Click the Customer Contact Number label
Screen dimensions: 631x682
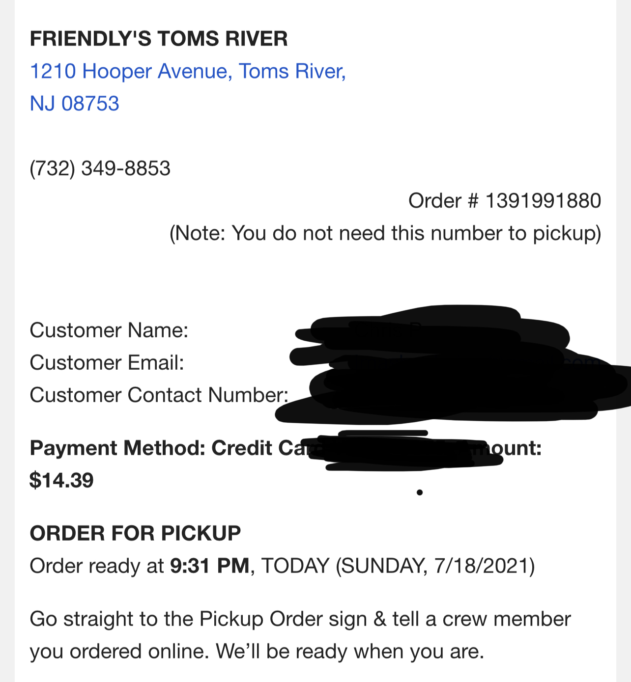tap(159, 395)
